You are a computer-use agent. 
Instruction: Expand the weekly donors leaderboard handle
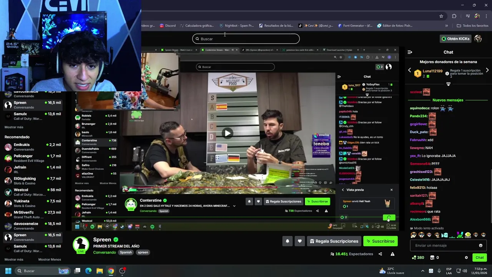pyautogui.click(x=448, y=84)
